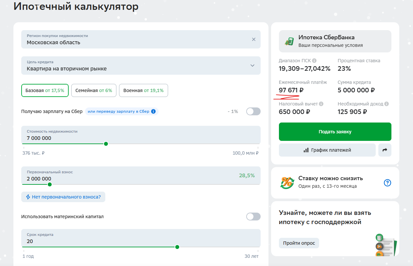Click the monthly payment value 97 671 ₽
The width and height of the screenshot is (413, 266).
coord(291,90)
